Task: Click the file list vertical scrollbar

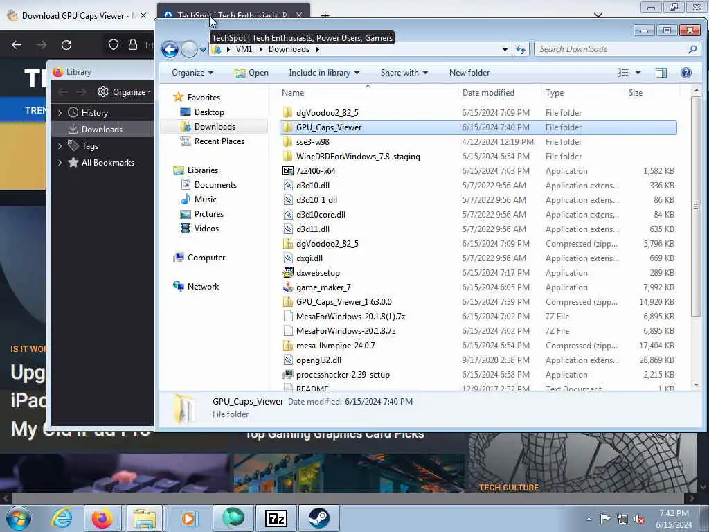Action: coord(696,206)
